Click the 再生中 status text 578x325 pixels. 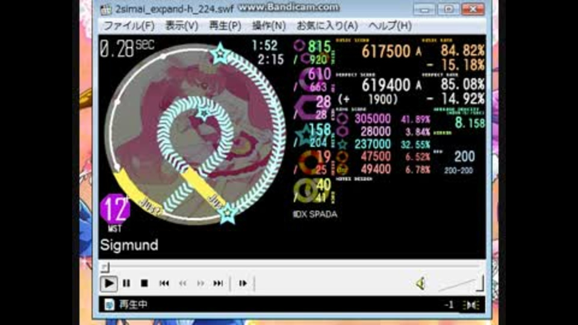tap(133, 305)
